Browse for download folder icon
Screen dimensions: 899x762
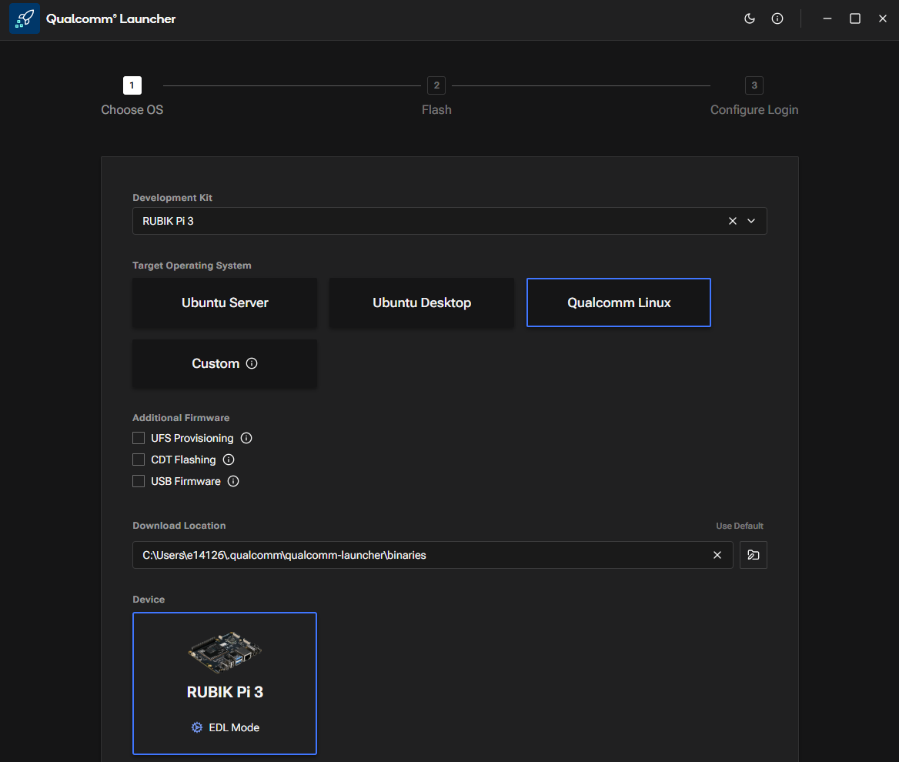click(x=753, y=555)
